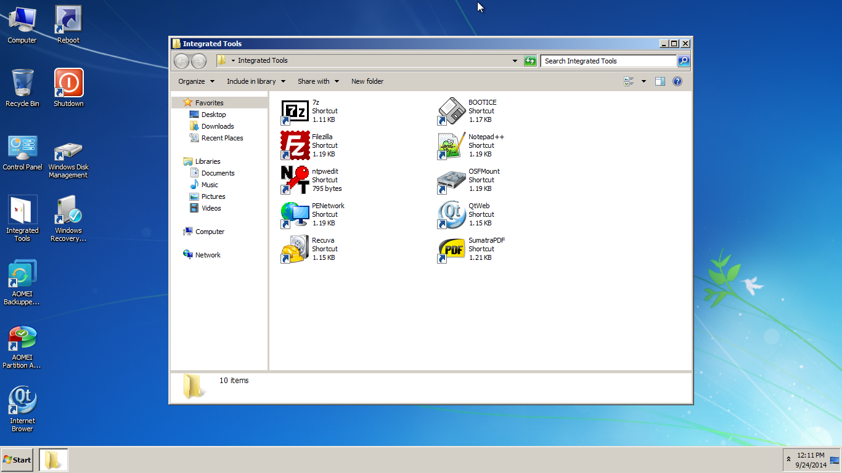Select AOMEI Partition Assistant desktop icon
Screen dimensions: 842x473
coord(22,339)
